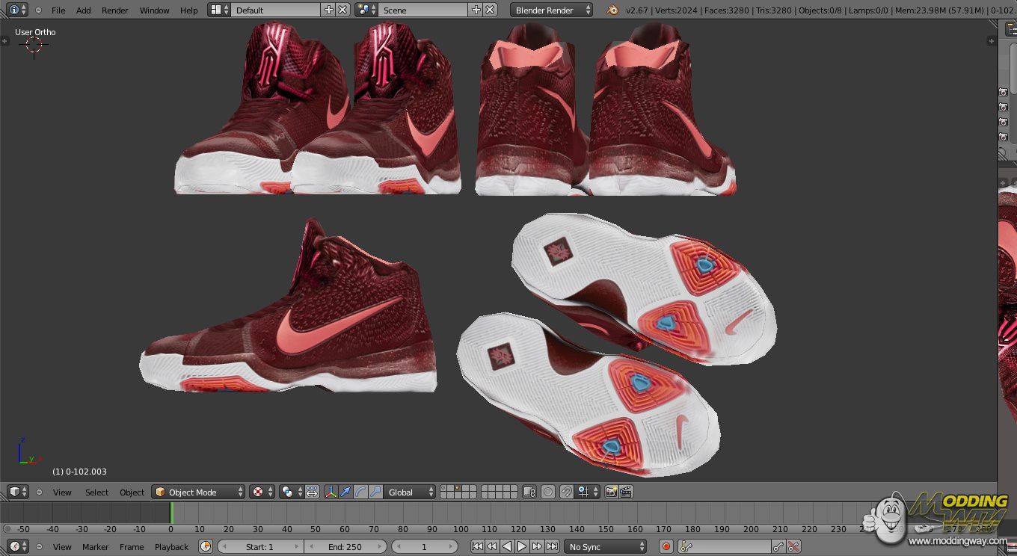Jump to the last frame of playback

tap(552, 546)
